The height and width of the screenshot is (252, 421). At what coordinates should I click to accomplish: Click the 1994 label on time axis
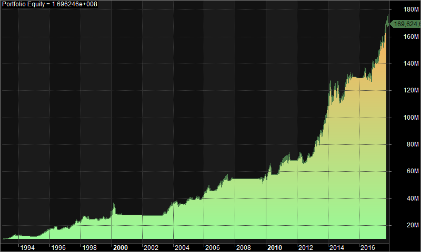(28, 247)
